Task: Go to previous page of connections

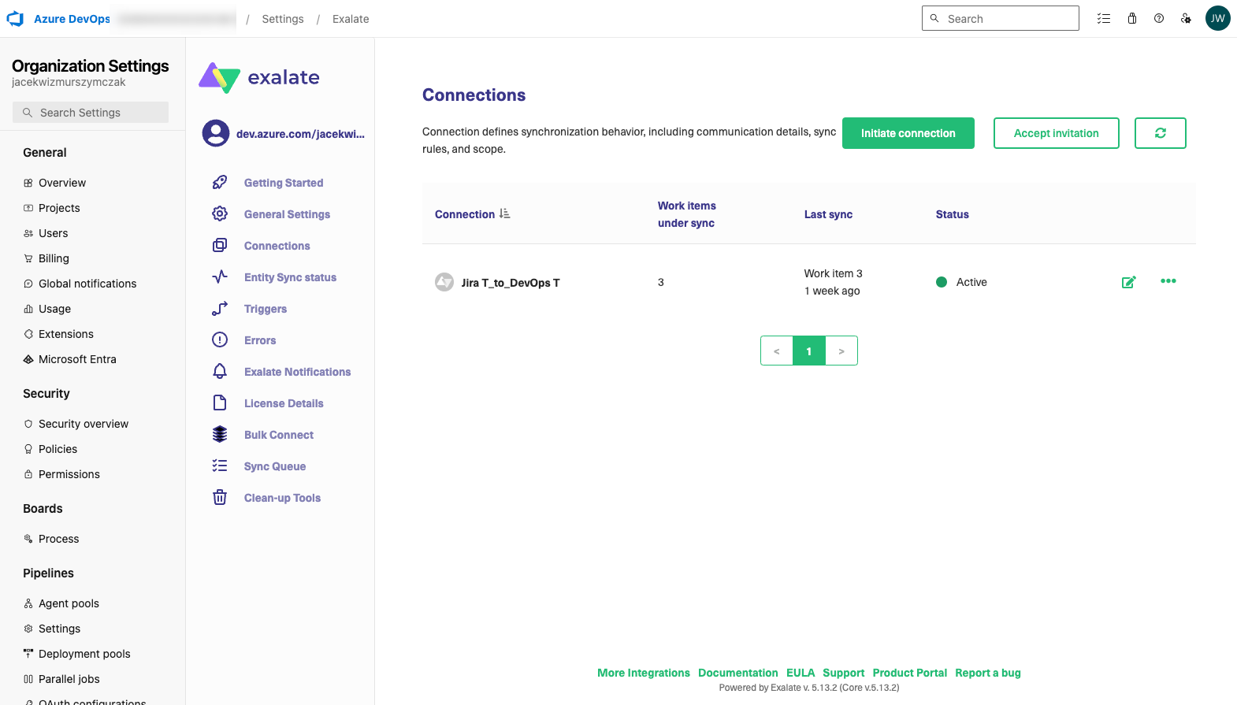Action: pos(777,351)
